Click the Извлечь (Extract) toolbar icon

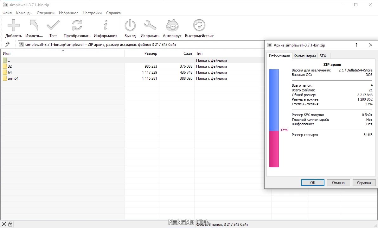pos(34,26)
